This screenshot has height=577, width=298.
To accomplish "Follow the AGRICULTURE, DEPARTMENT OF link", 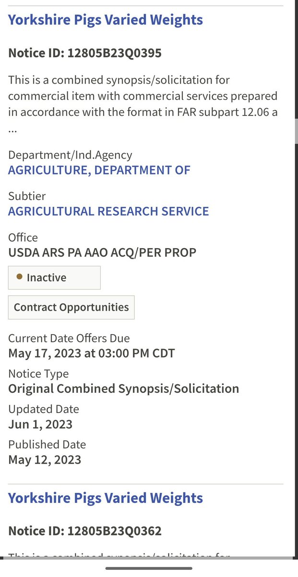I will point(99,170).
